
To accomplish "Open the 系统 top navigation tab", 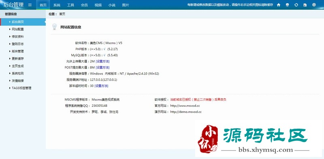I will tap(57, 5).
